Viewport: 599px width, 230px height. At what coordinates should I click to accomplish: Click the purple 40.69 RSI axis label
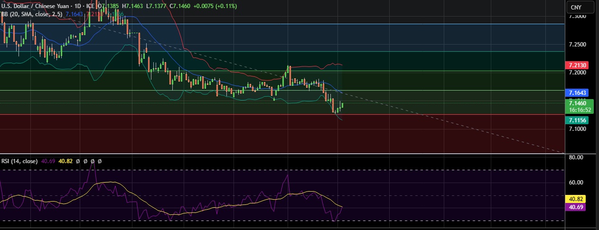coord(576,207)
